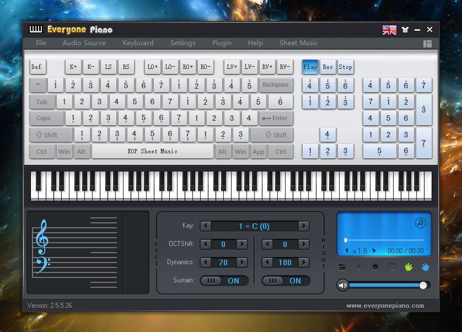
Task: Click the round record icon under the player
Action: (x=375, y=267)
